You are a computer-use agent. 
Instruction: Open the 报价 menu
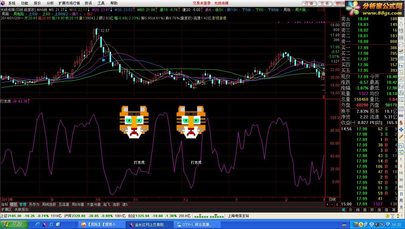coord(38,3)
